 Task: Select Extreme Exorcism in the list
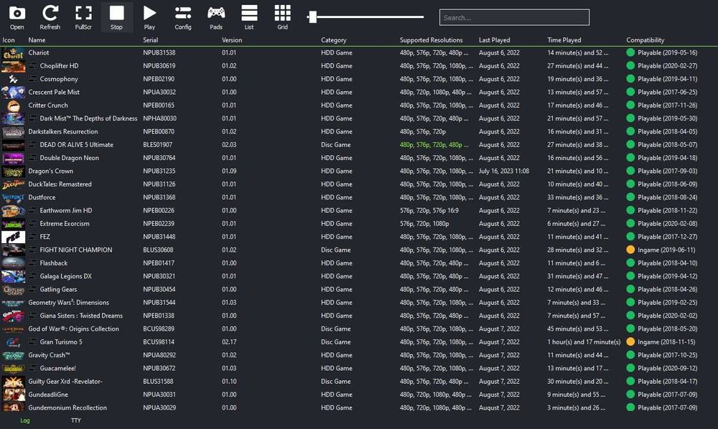(x=65, y=224)
